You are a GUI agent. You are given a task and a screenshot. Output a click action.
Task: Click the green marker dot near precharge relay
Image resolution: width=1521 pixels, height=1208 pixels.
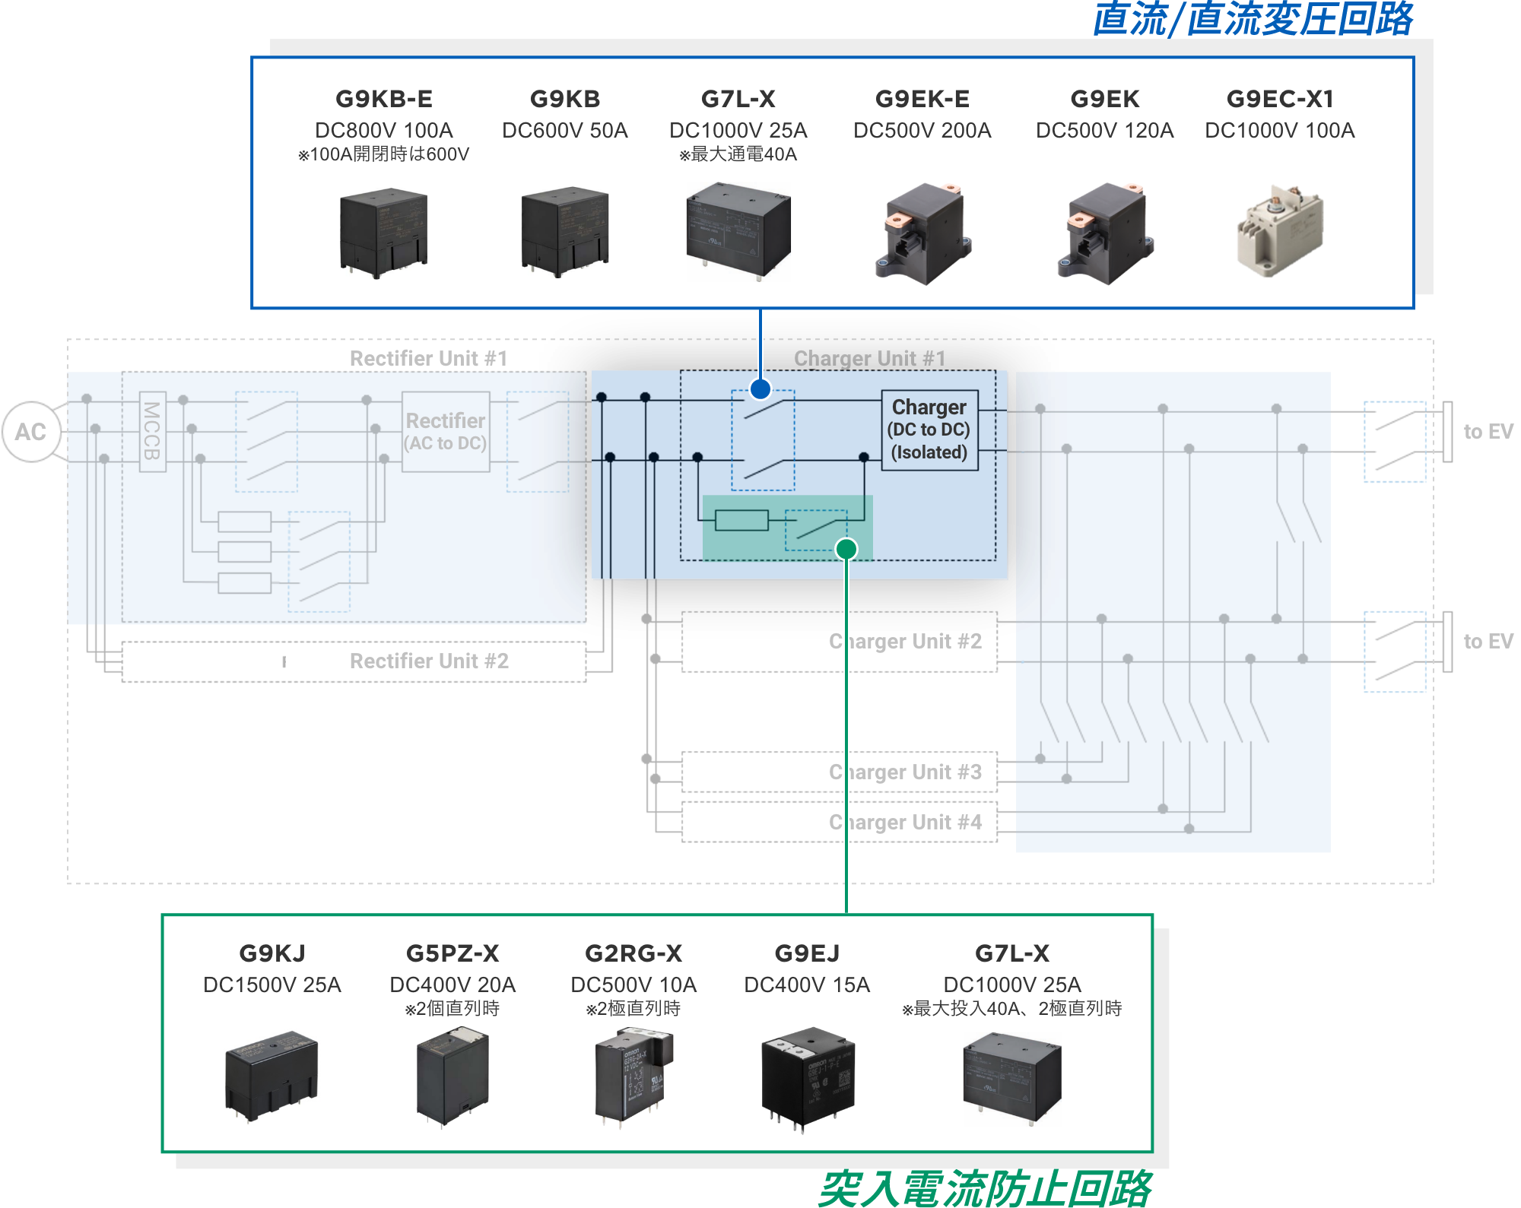tap(846, 549)
